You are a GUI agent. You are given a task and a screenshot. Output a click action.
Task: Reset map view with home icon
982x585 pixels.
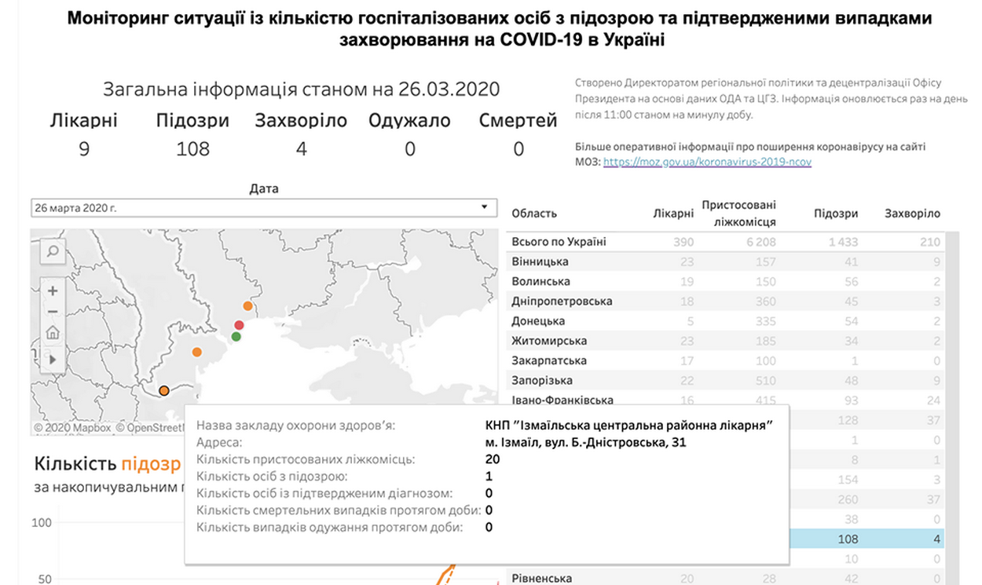(x=53, y=332)
